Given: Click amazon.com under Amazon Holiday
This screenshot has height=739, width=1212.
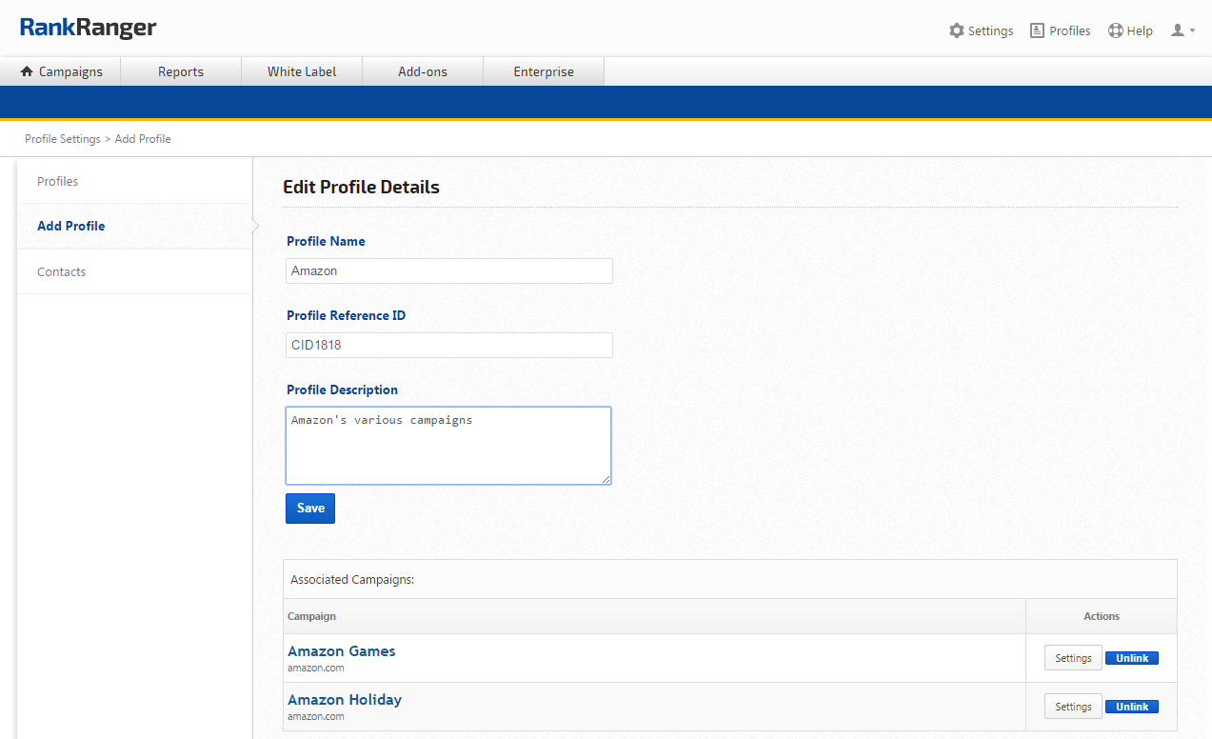Looking at the screenshot, I should point(316,716).
